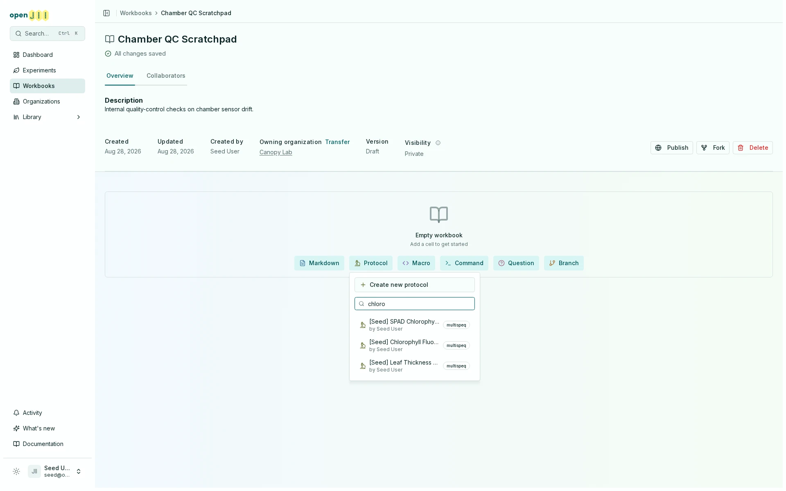Add a Markdown cell
Screen dimensions: 786x491
pyautogui.click(x=319, y=263)
